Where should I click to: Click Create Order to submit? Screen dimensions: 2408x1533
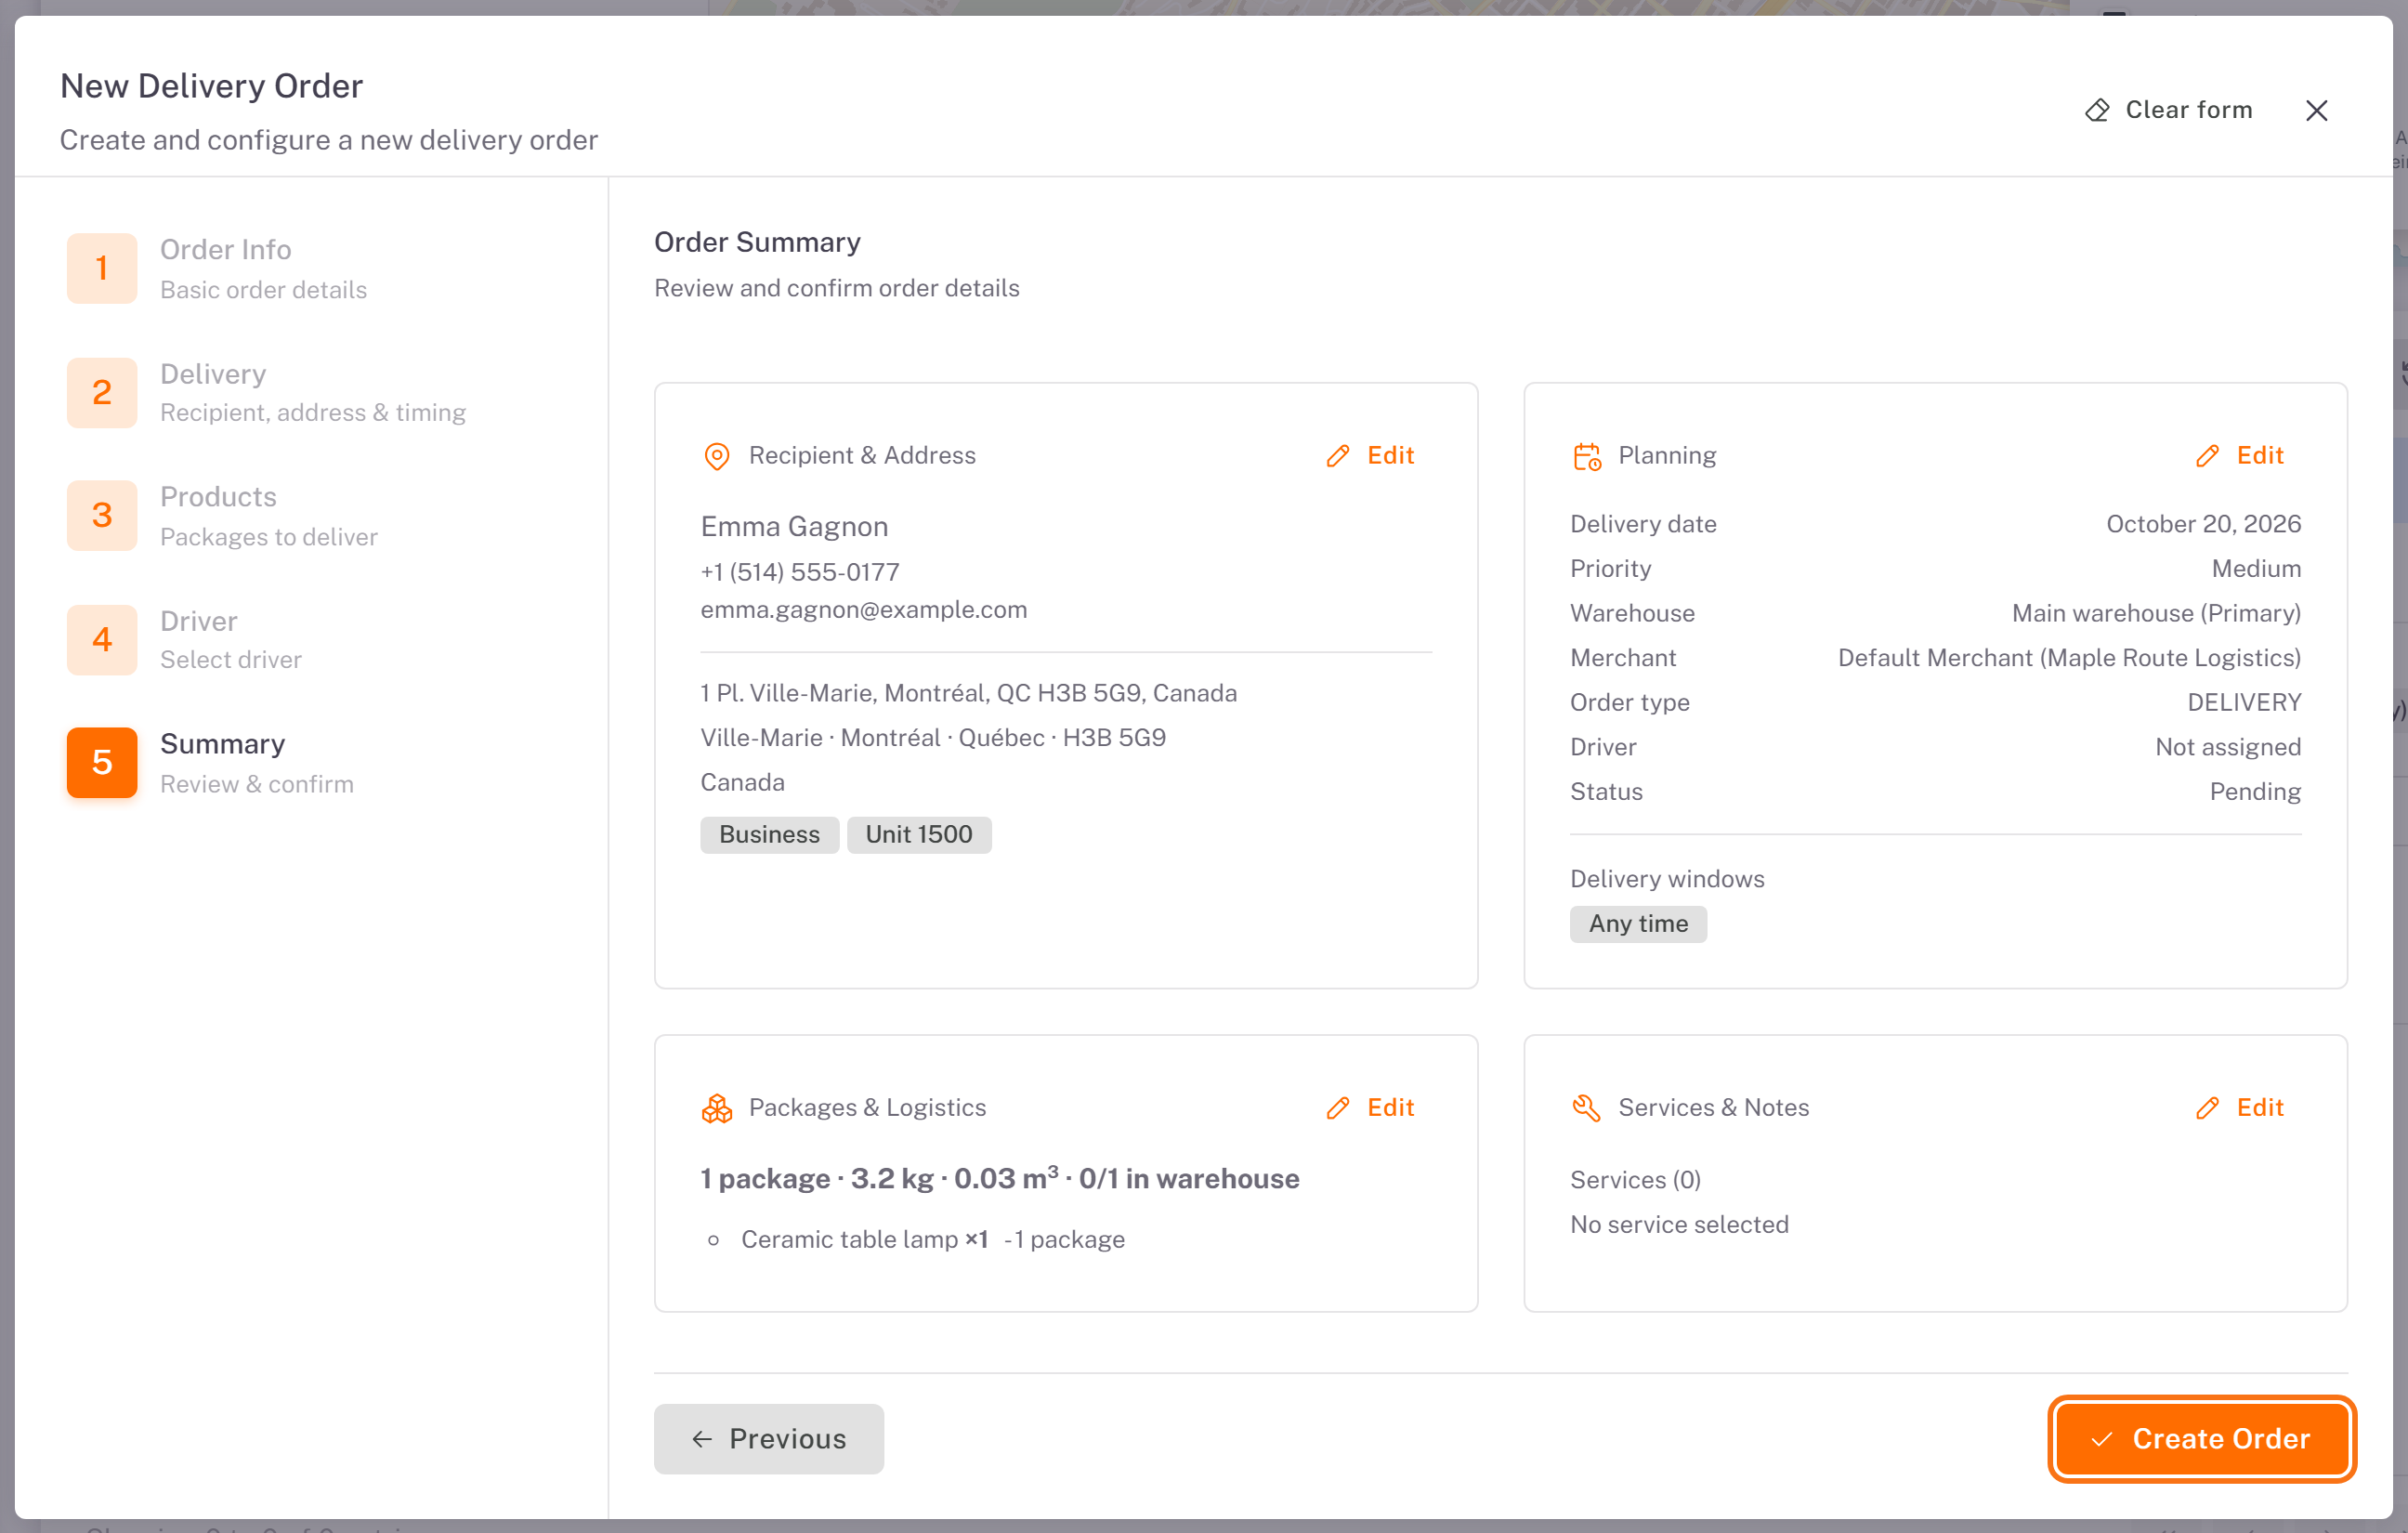click(2202, 1439)
